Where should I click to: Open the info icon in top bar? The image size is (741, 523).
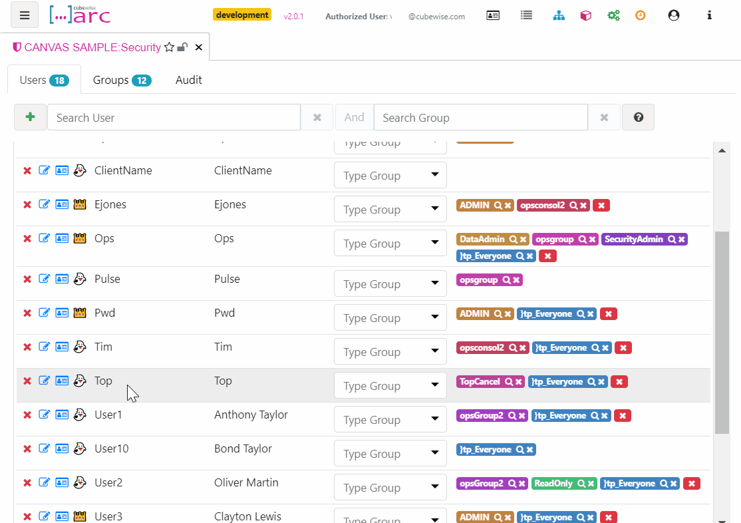[x=710, y=15]
